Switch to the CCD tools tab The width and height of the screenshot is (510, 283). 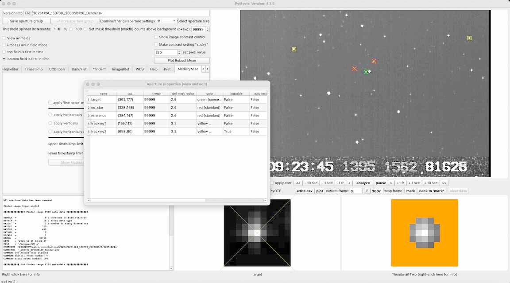pyautogui.click(x=57, y=69)
